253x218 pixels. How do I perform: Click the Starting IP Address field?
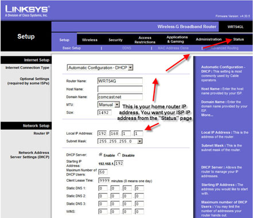119,163
